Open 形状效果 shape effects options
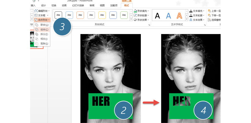Viewport: 251px width, 123px height. (141, 20)
